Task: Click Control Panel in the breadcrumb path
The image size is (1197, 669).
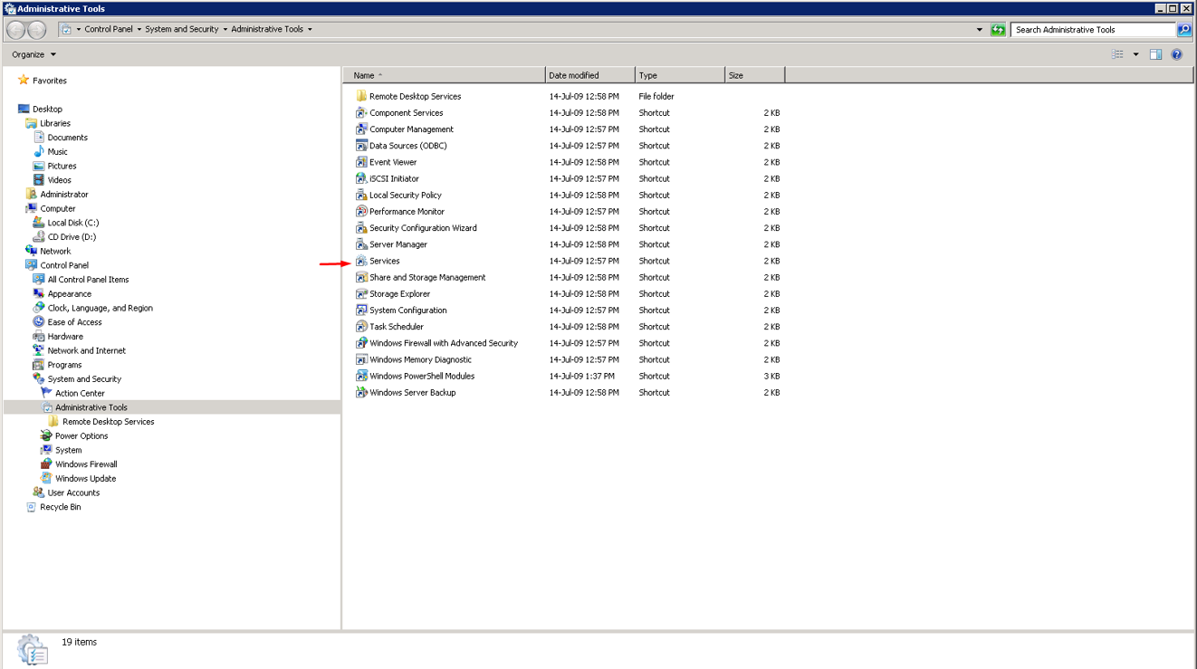Action: [x=109, y=29]
